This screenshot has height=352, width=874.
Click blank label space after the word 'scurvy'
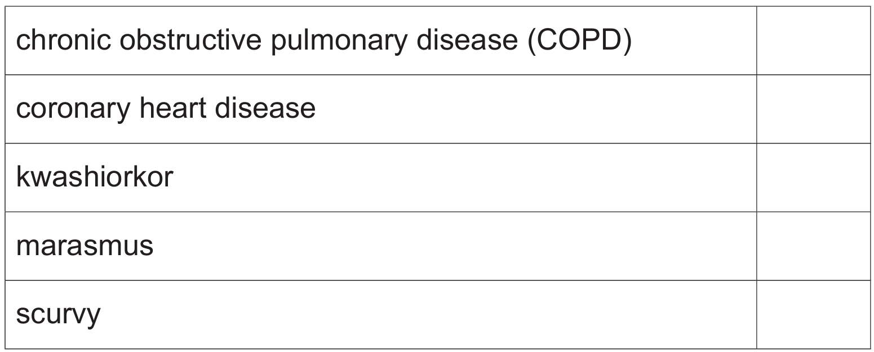pos(428,314)
